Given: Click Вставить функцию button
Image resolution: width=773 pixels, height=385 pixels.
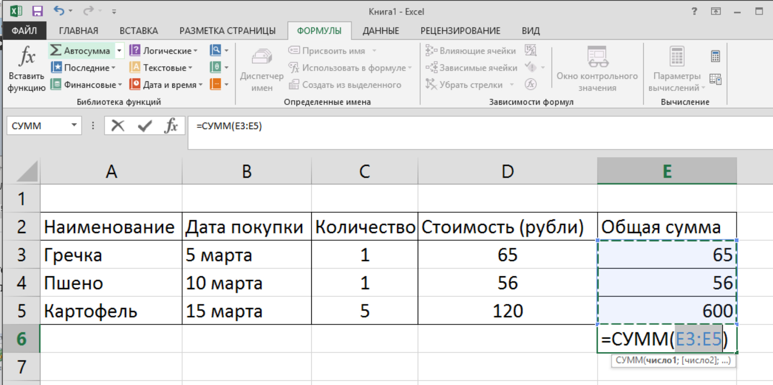Looking at the screenshot, I should (26, 69).
